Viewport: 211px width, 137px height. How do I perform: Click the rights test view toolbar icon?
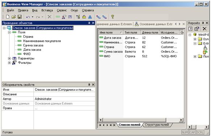click(78, 17)
